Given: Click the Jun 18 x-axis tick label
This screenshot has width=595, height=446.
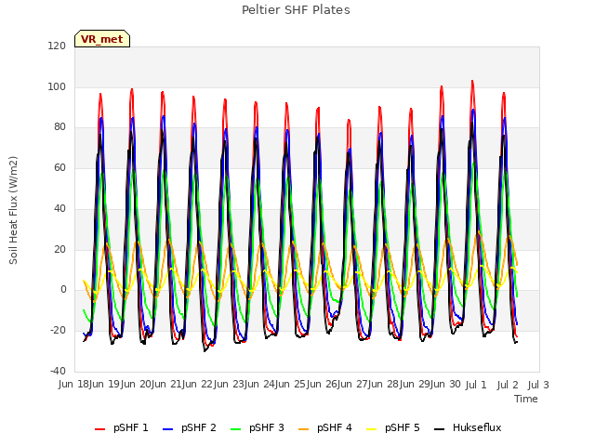Looking at the screenshot, I should tap(74, 385).
